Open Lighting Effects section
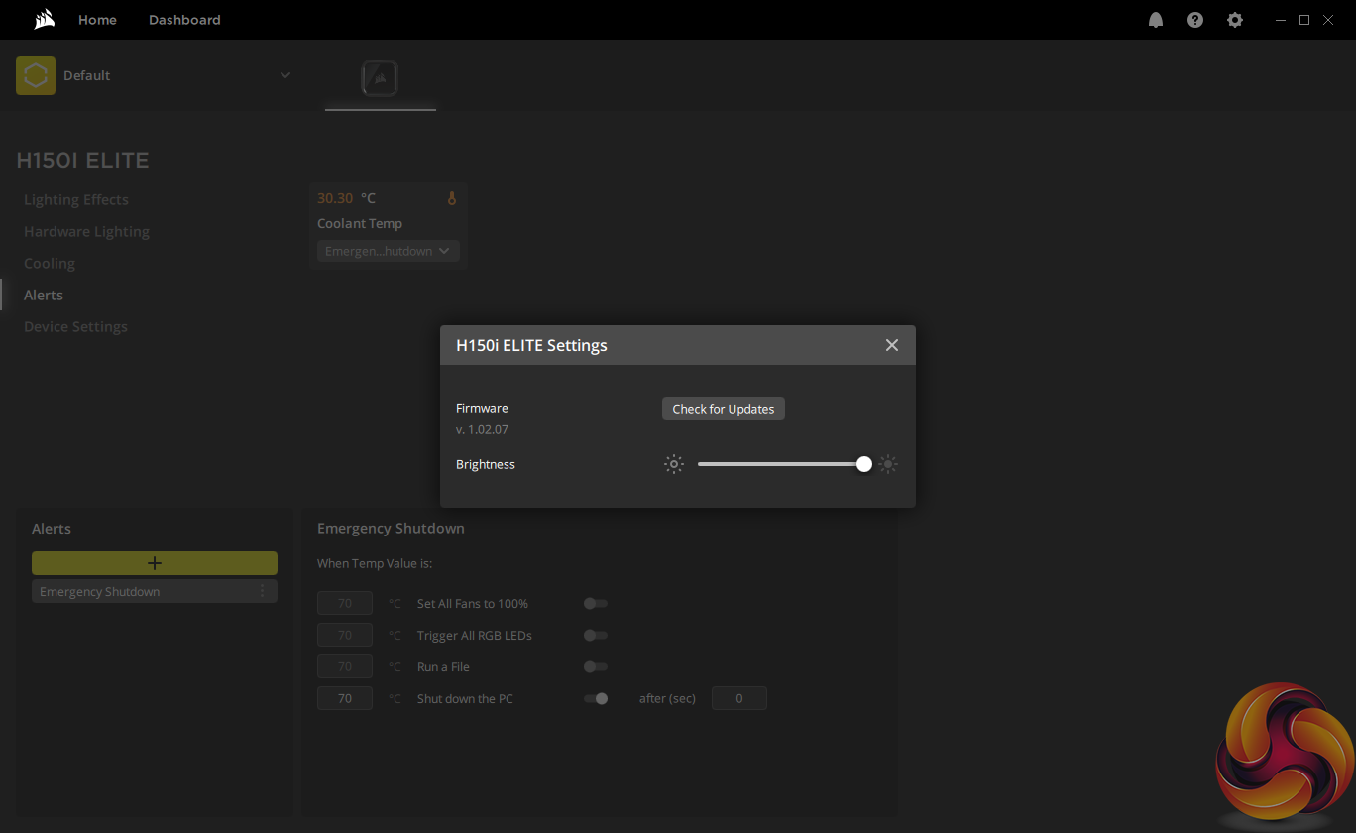 [x=76, y=199]
